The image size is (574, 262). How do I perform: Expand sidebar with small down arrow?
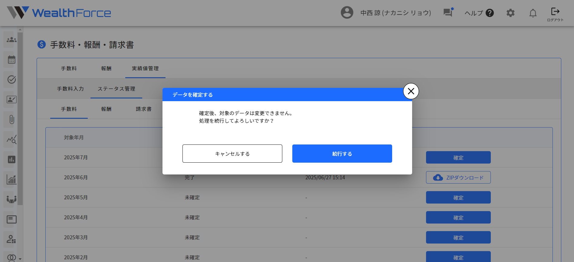20,259
